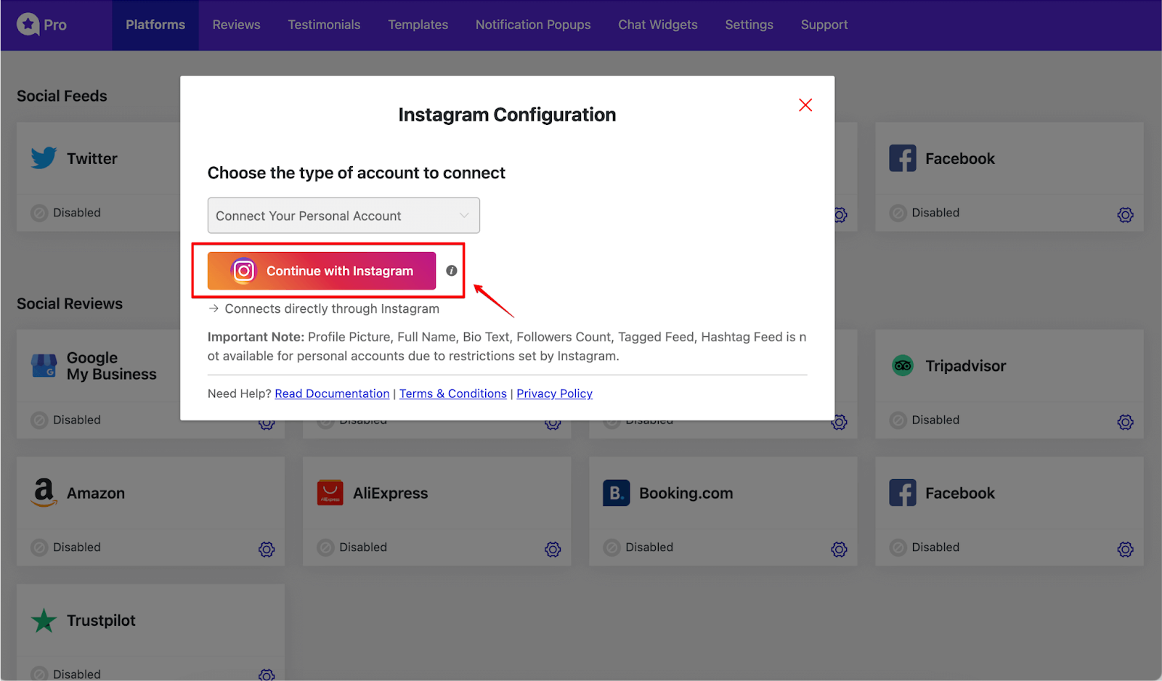Click Facebook card title under Social Reviews
This screenshot has width=1162, height=681.
[x=960, y=493]
